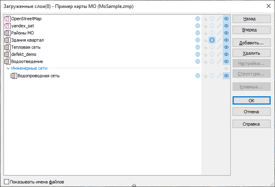Click the pencil edit icon for Здания квартал
The height and width of the screenshot is (187, 275).
click(x=219, y=40)
